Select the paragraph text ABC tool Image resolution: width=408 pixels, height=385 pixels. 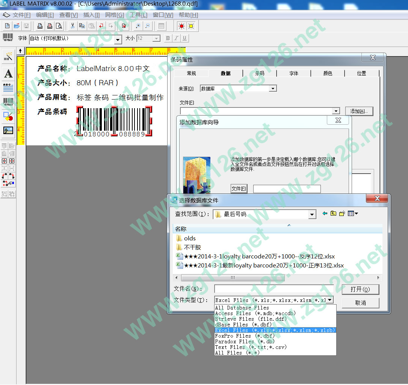click(8, 88)
